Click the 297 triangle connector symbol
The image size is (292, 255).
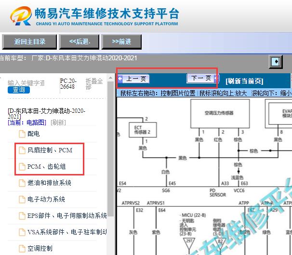(189, 243)
